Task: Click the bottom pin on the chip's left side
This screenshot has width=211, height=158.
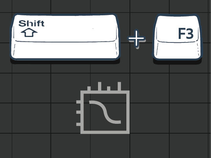Action: coord(78,124)
